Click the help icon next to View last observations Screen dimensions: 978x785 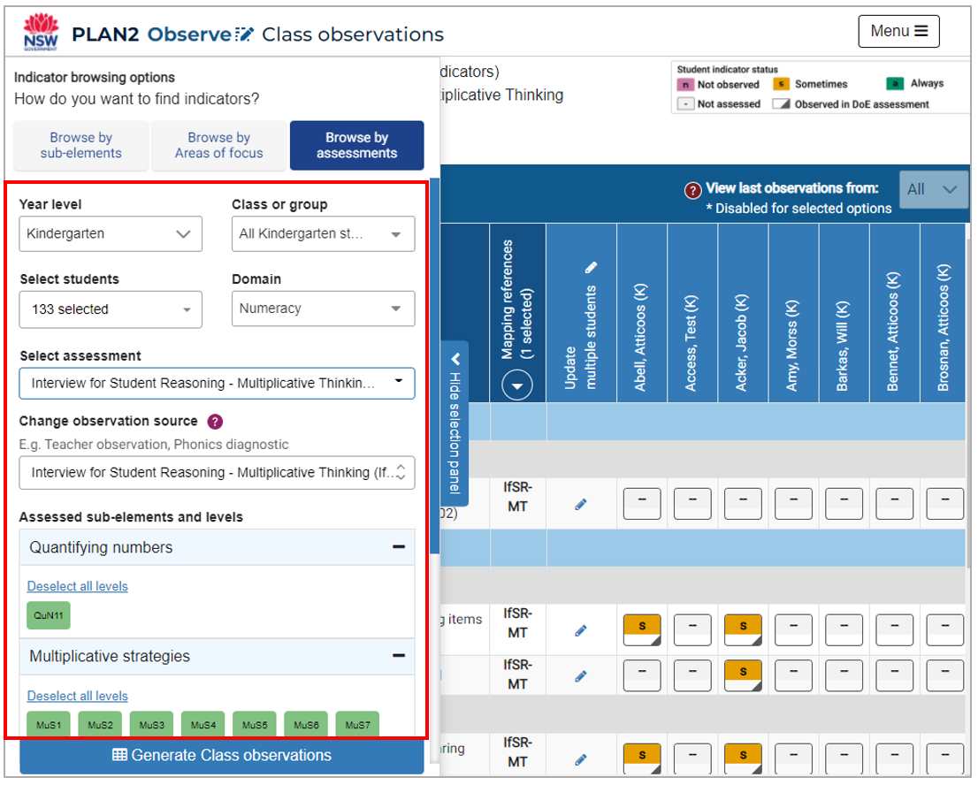(693, 190)
